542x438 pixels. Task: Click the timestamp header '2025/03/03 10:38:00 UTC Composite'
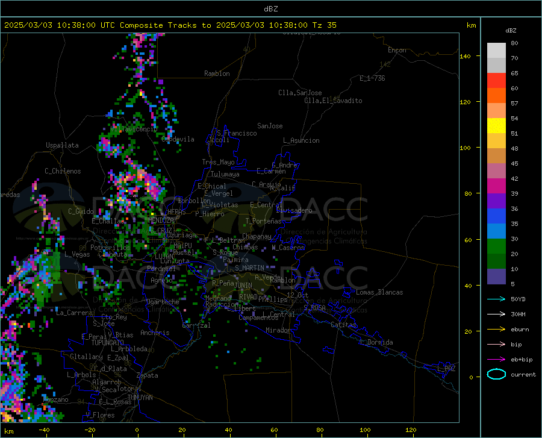[x=84, y=25]
